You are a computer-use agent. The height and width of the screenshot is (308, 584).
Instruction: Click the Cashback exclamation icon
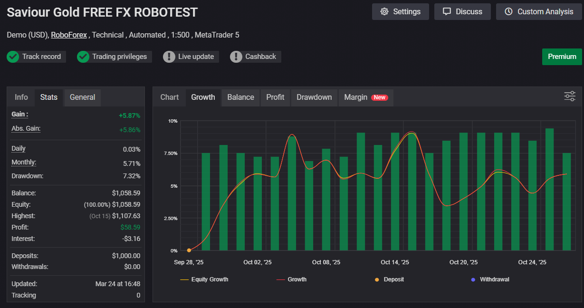coord(236,57)
